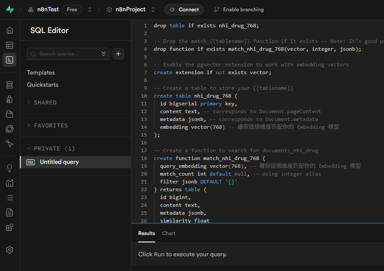Open the Table Editor from sidebar

click(10, 45)
